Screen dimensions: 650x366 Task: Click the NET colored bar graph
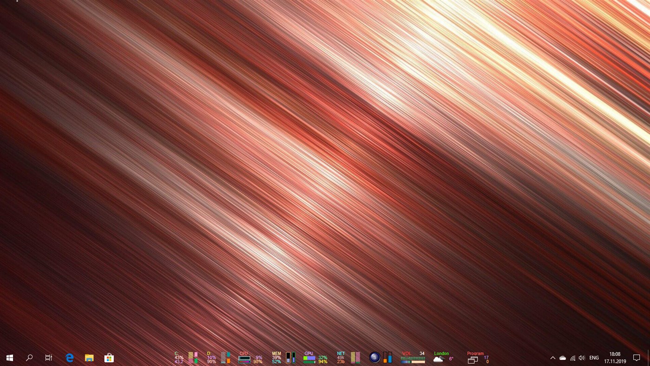[x=355, y=358]
